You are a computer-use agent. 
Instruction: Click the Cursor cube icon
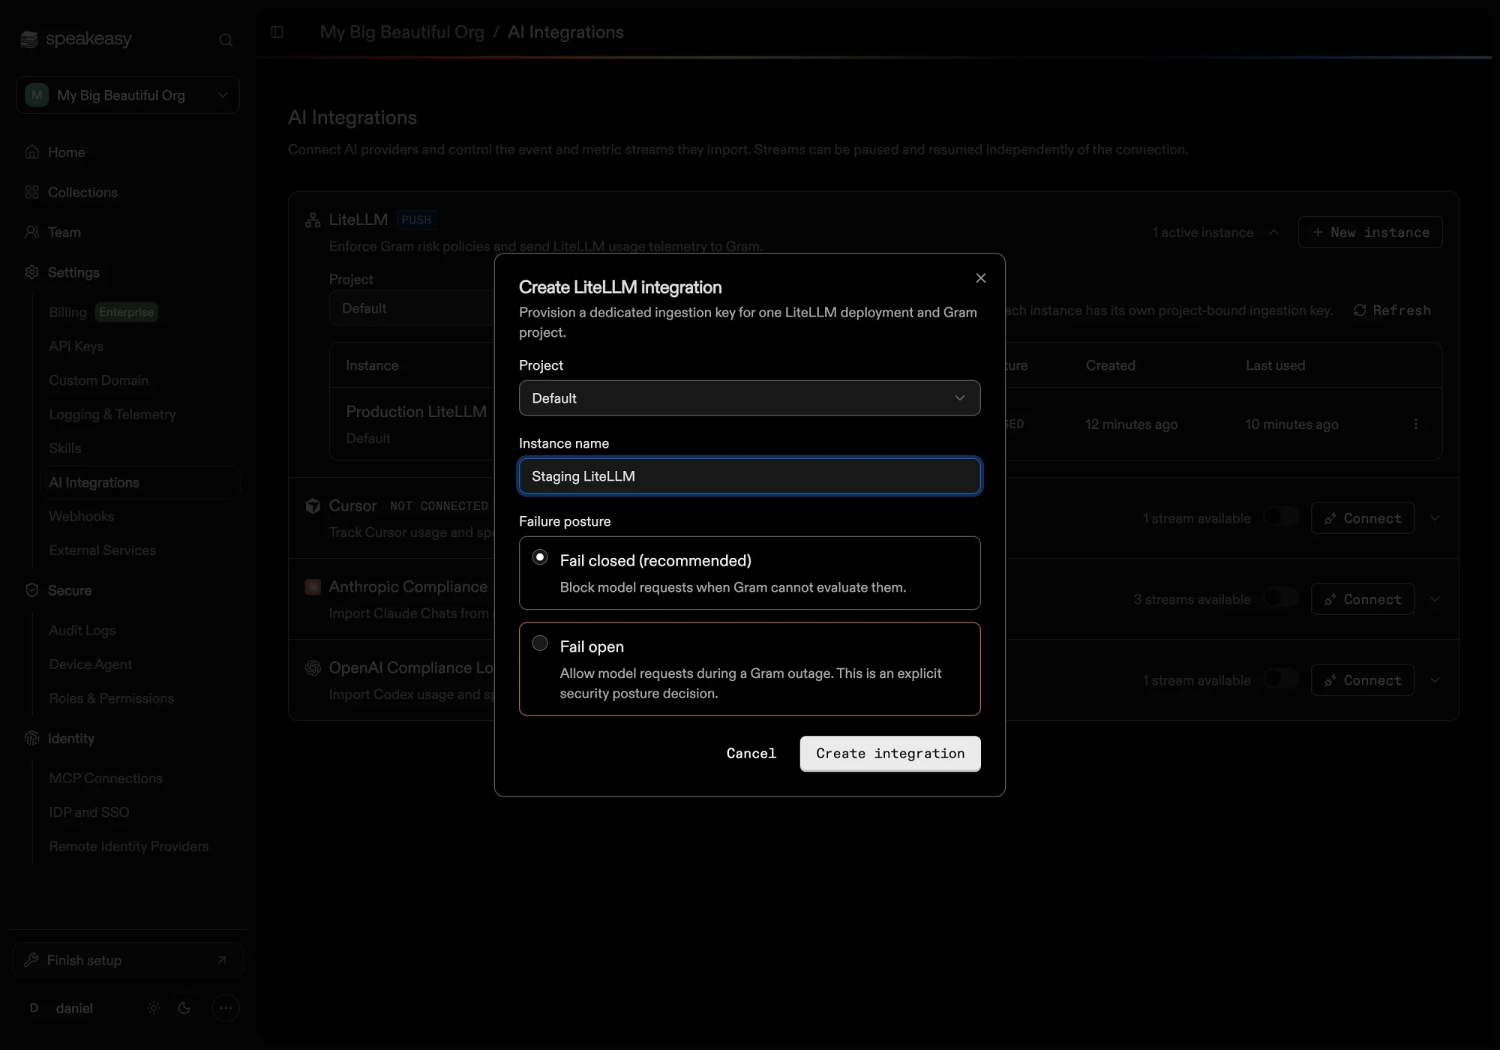pos(313,506)
